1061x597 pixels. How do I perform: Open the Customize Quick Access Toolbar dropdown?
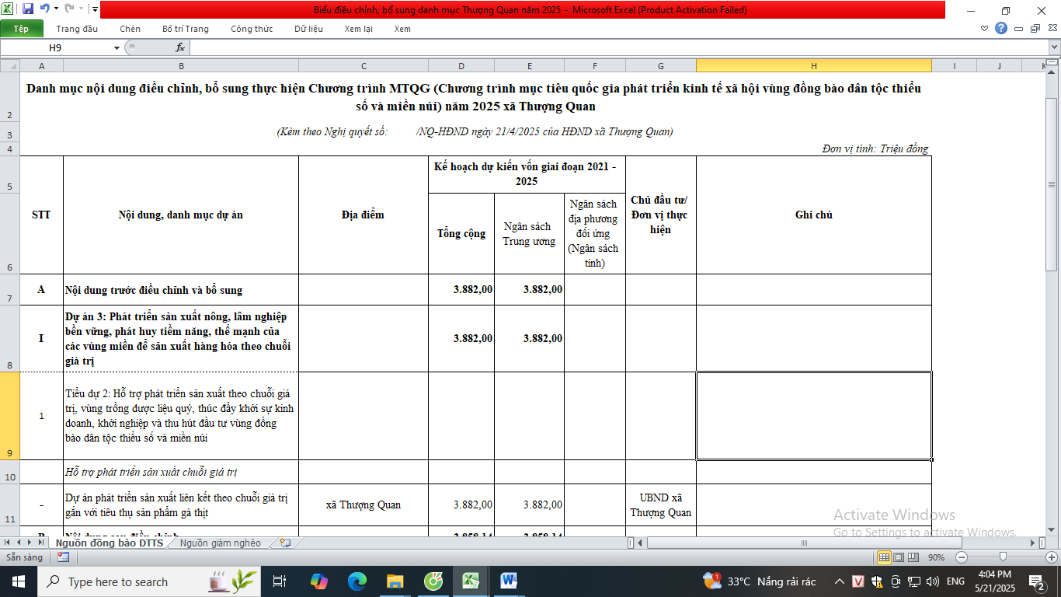[x=95, y=9]
